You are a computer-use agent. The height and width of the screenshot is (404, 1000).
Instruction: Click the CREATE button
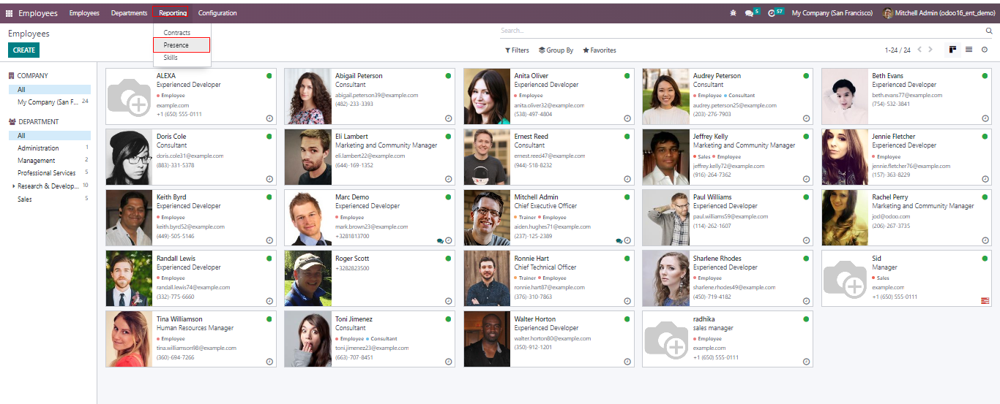[x=23, y=50]
